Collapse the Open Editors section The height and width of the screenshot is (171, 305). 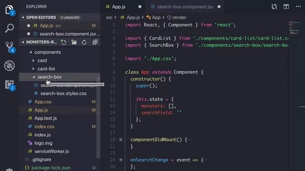(23, 18)
